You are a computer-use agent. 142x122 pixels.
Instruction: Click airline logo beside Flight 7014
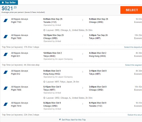tap(6, 104)
